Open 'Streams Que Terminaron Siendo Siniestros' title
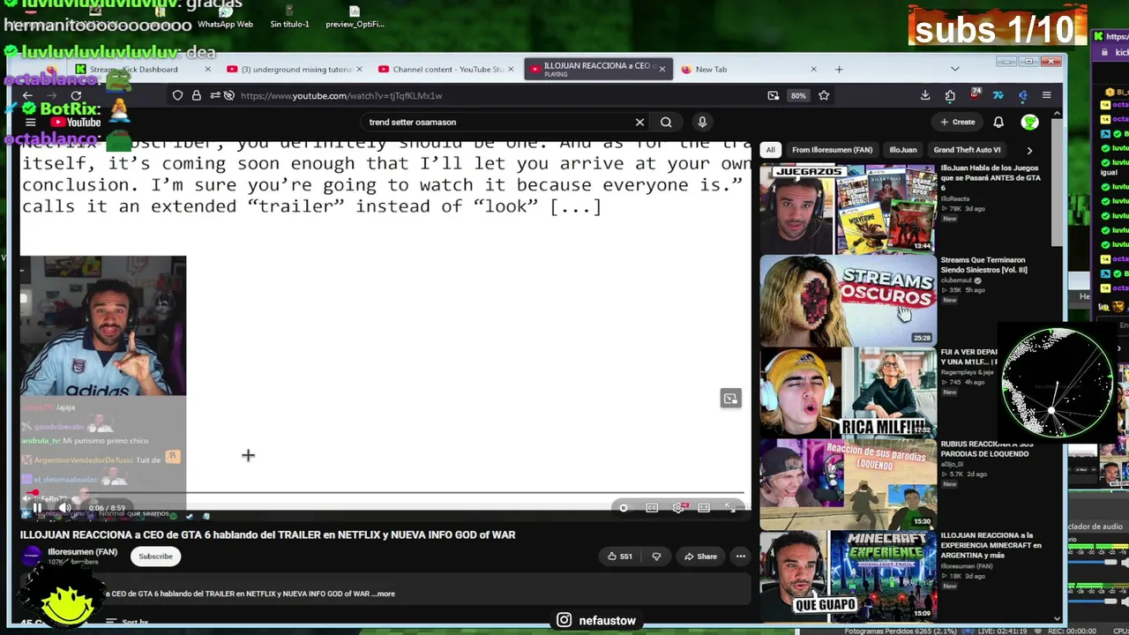This screenshot has height=635, width=1129. [983, 265]
